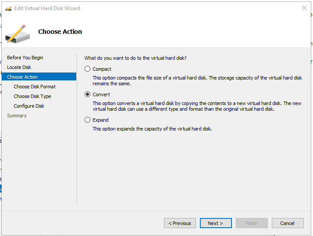Jump to Choose Disk Format step
The width and height of the screenshot is (313, 236).
coord(35,87)
